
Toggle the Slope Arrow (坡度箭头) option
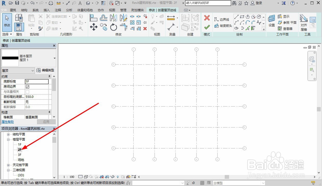[223, 26]
